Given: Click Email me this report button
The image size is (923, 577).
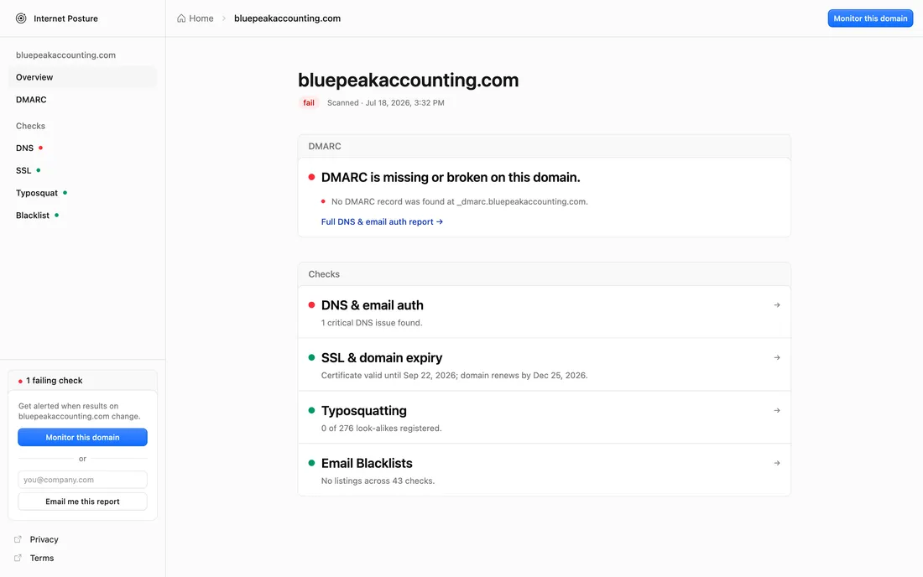Looking at the screenshot, I should coord(82,502).
